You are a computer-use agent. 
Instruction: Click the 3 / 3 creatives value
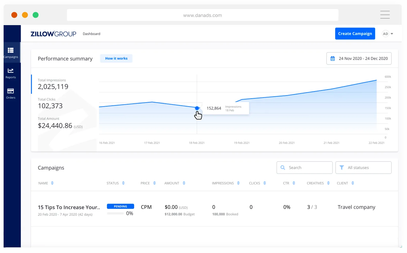(312, 207)
